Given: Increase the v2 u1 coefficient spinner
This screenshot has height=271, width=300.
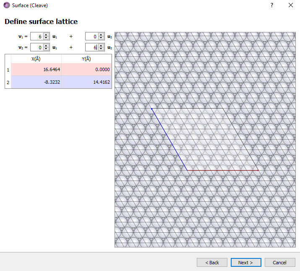Looking at the screenshot, I should [x=46, y=45].
